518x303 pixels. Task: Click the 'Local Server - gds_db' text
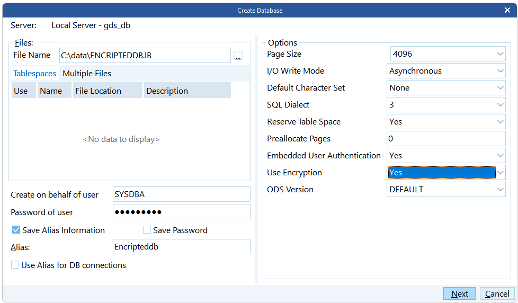coord(91,25)
